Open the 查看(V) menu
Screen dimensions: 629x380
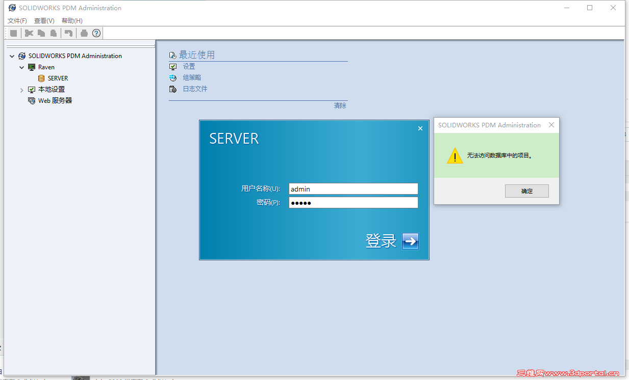[x=44, y=21]
